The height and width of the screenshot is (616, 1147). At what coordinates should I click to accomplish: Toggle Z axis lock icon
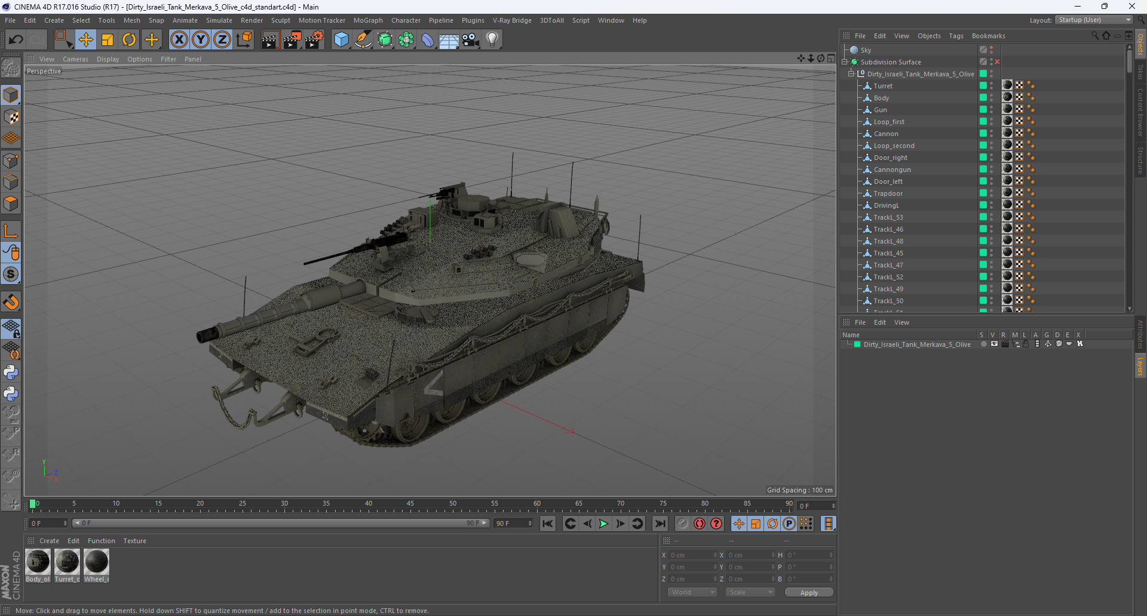pyautogui.click(x=222, y=40)
